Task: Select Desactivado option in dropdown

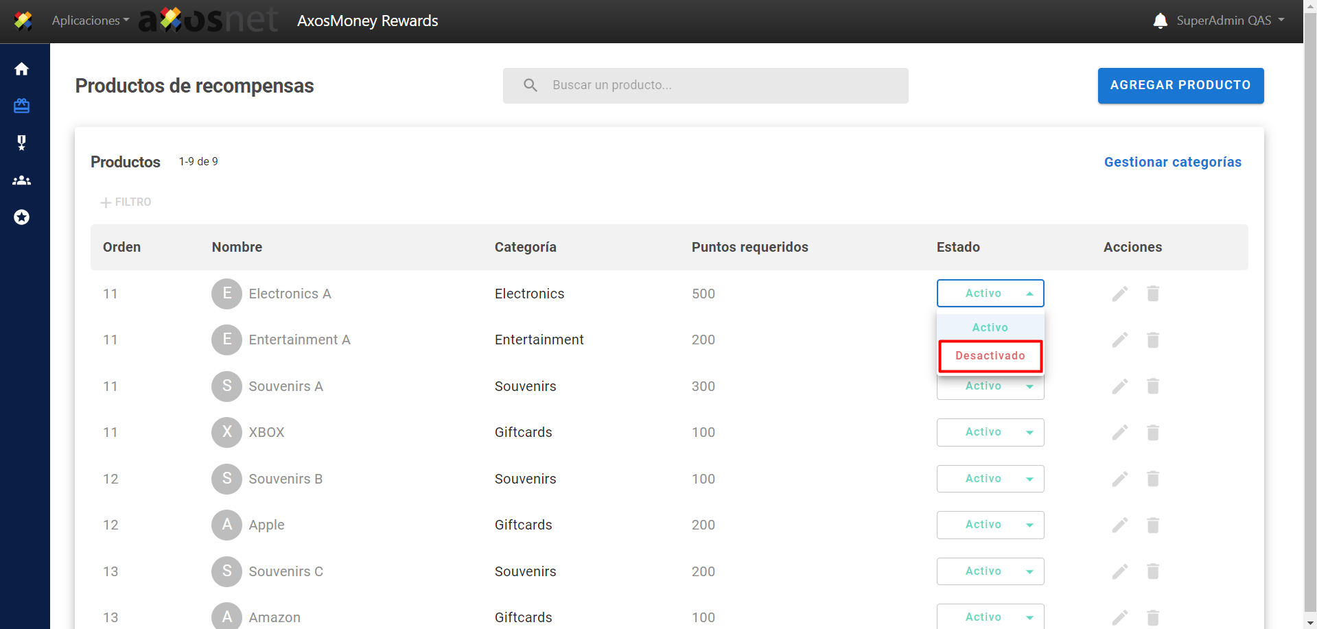Action: point(990,356)
